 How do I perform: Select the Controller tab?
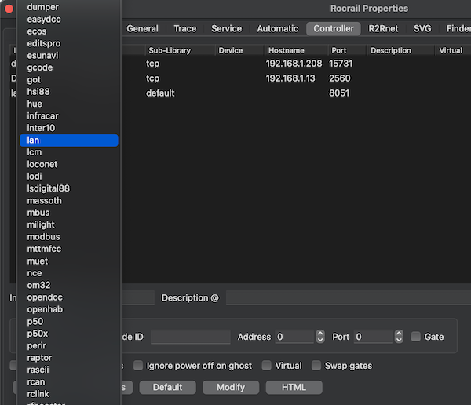[334, 28]
